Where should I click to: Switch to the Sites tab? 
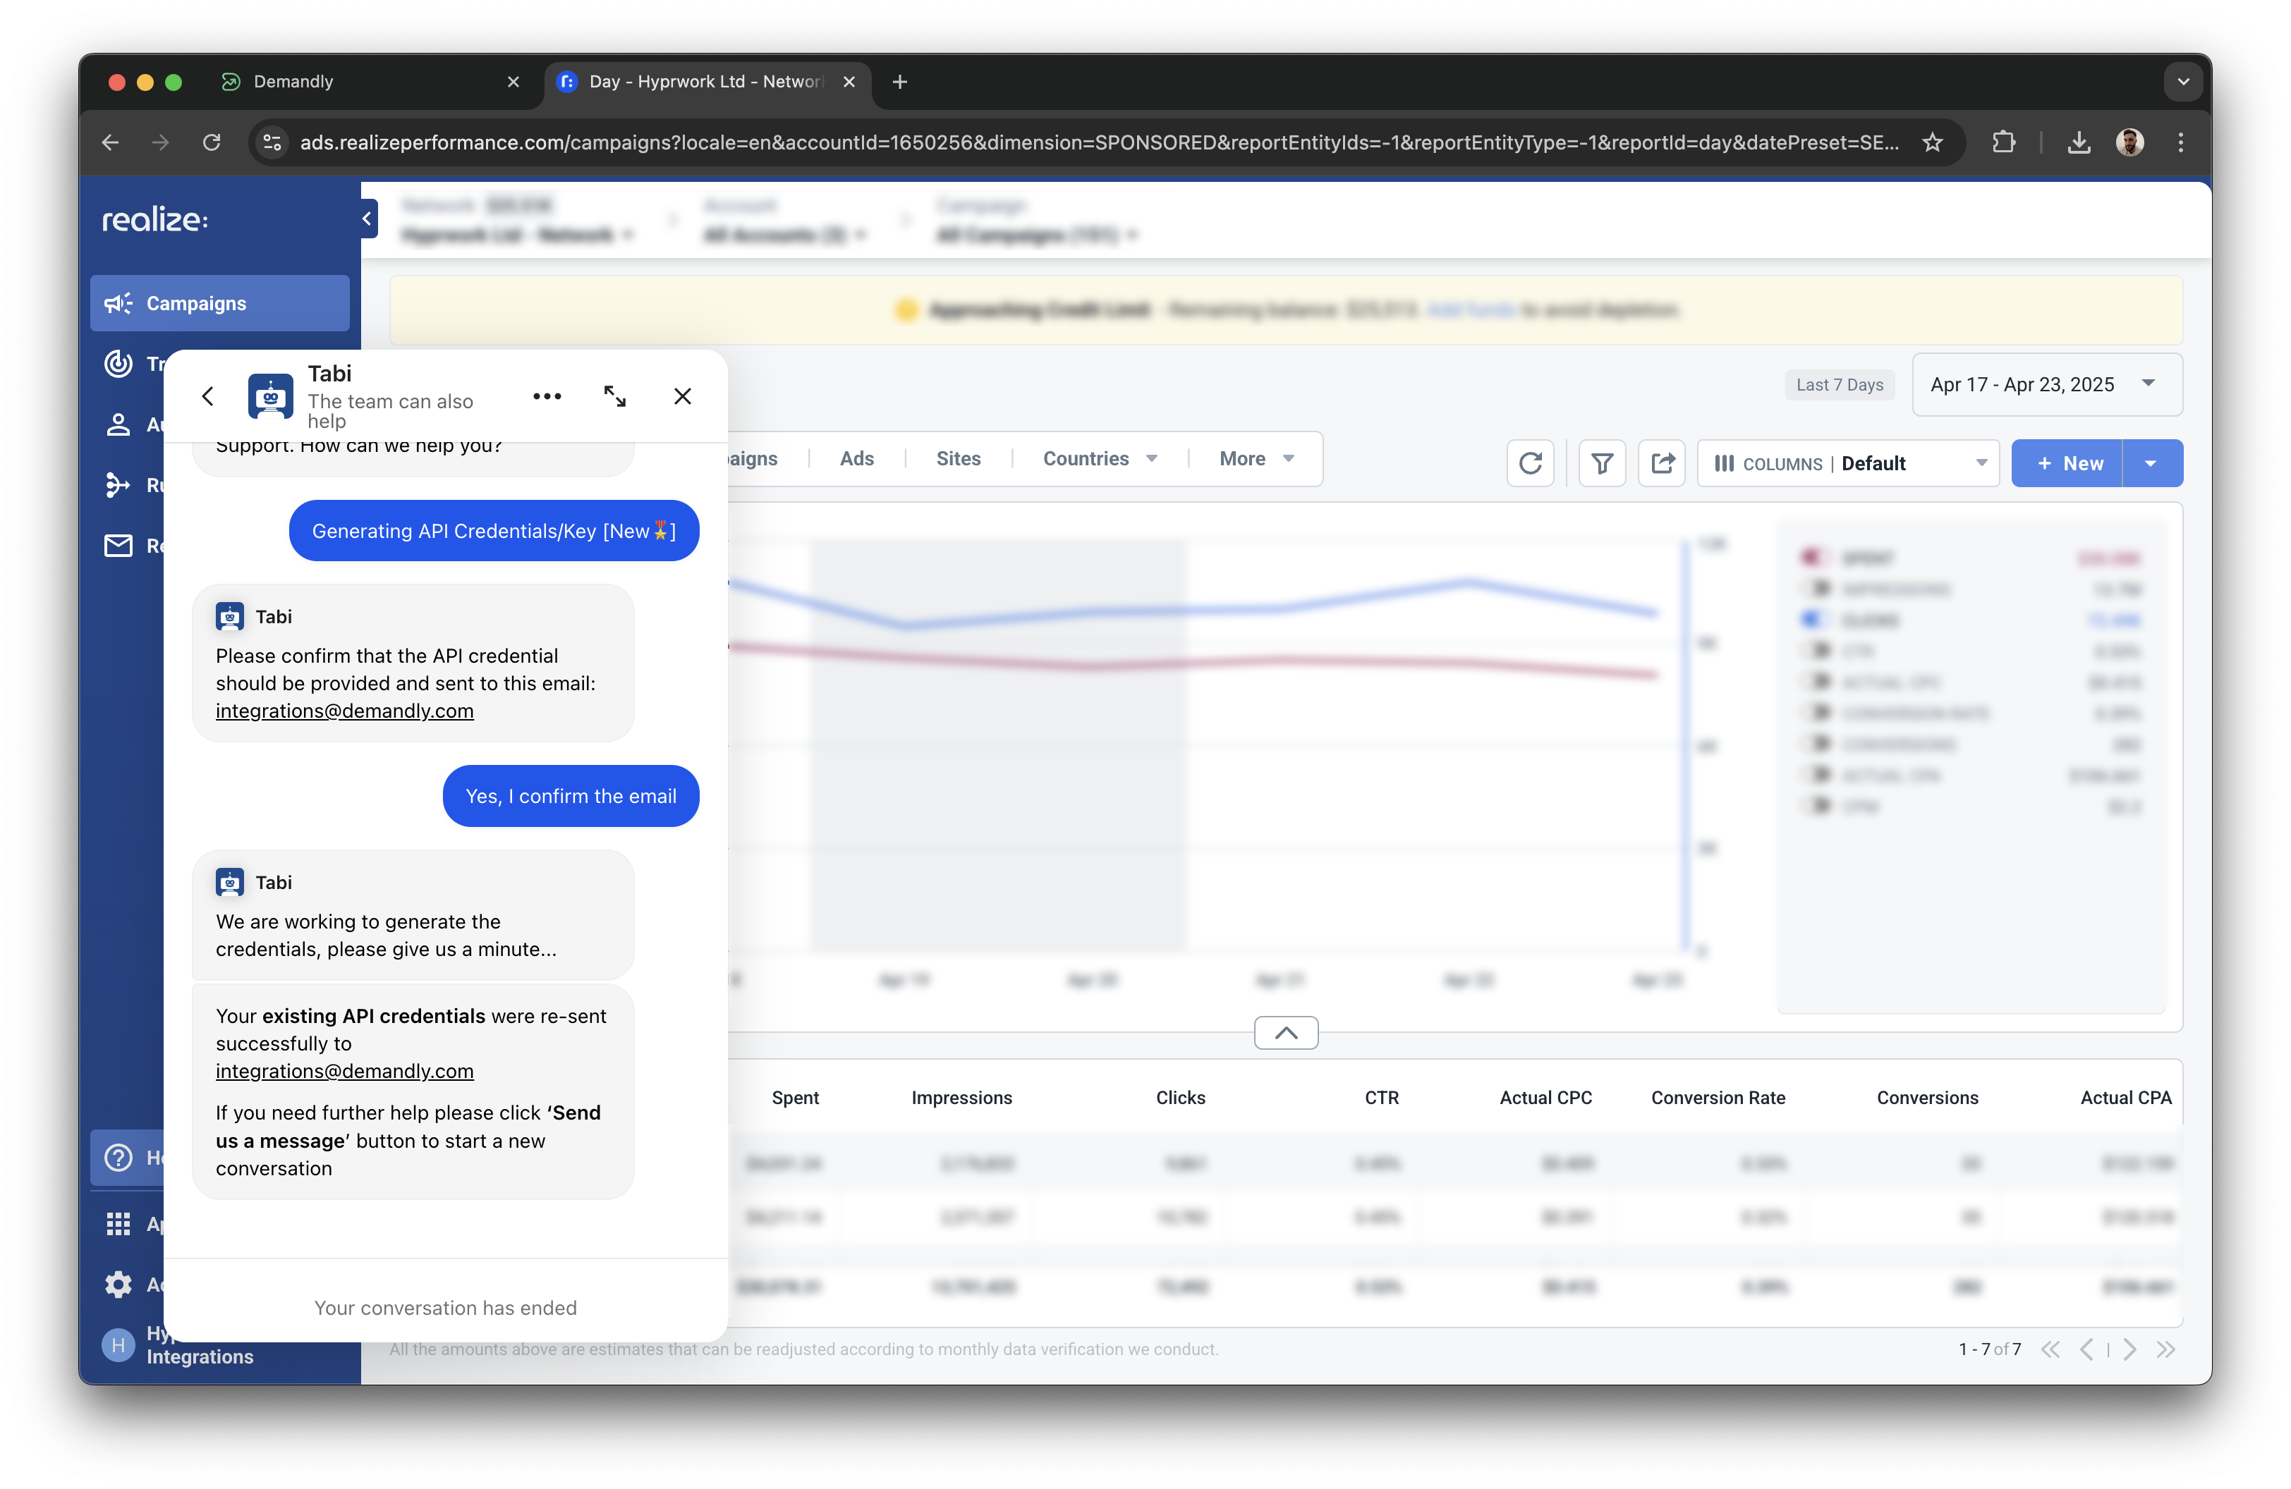pos(958,459)
